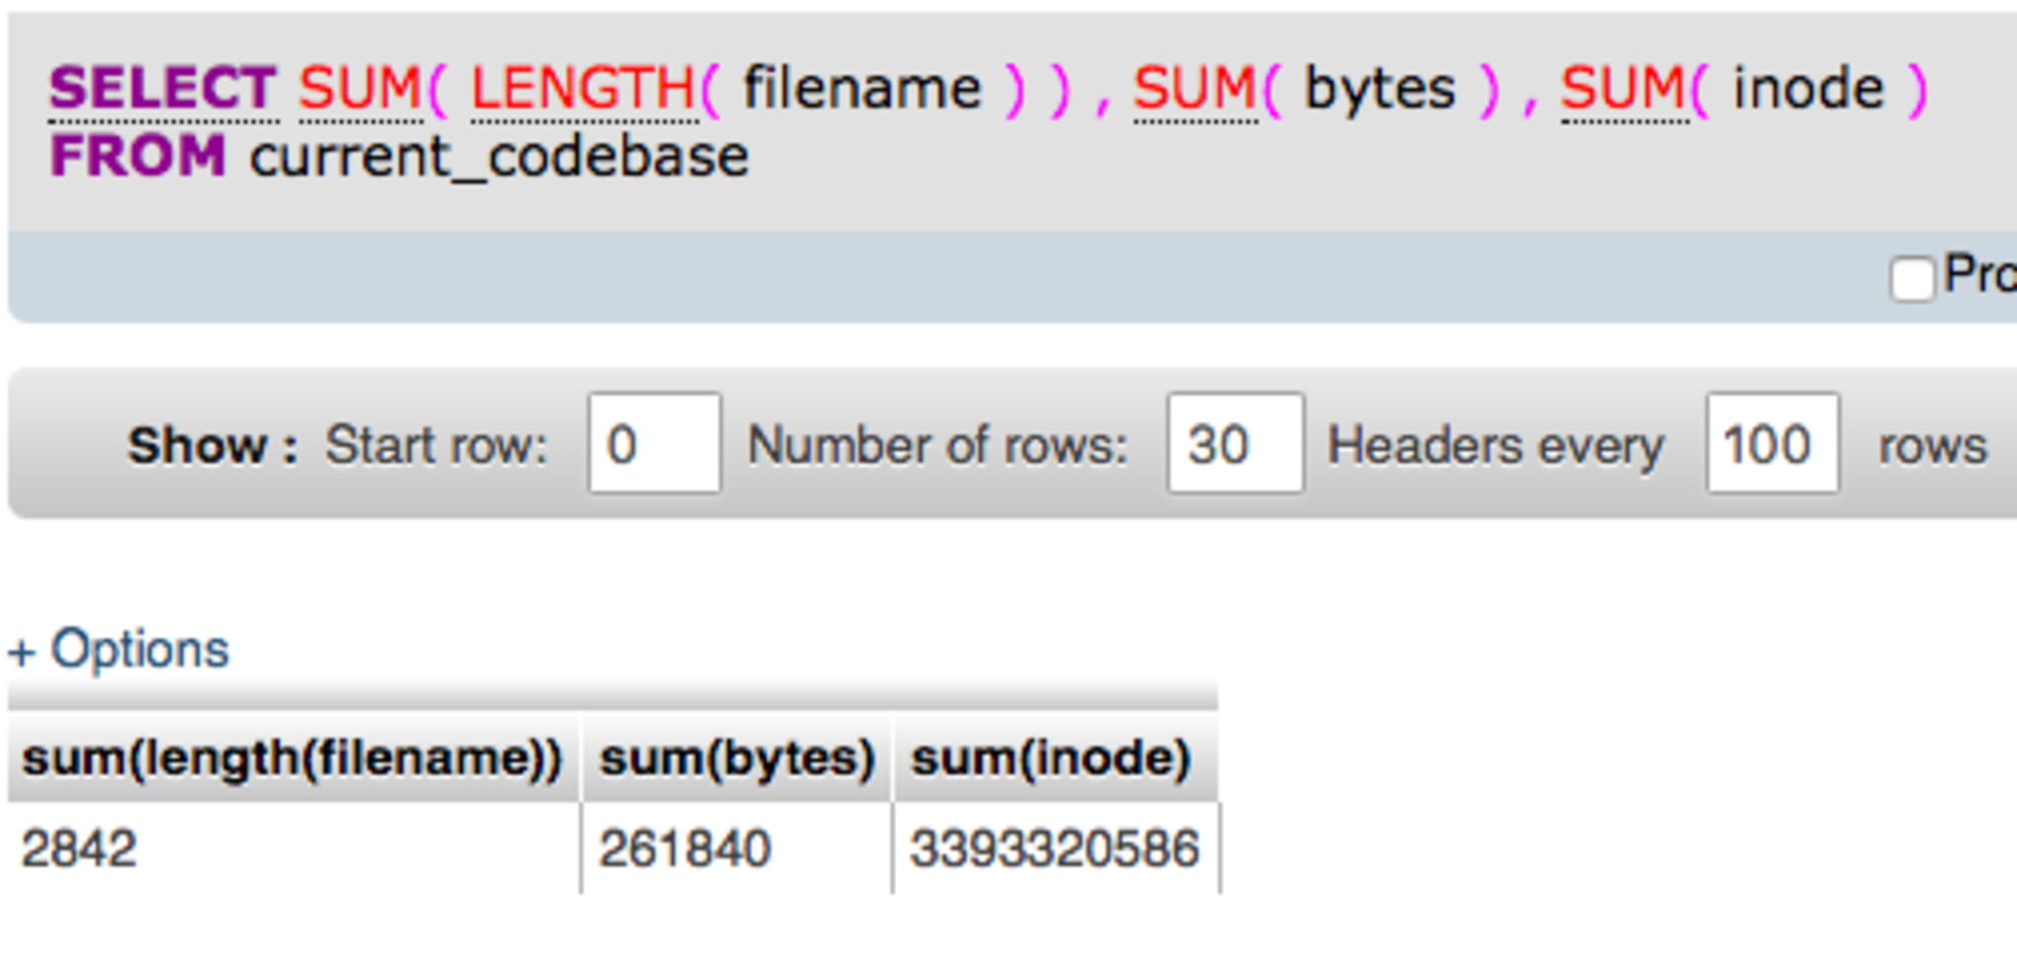
Task: Focus the Number of rows field
Action: [x=1235, y=444]
